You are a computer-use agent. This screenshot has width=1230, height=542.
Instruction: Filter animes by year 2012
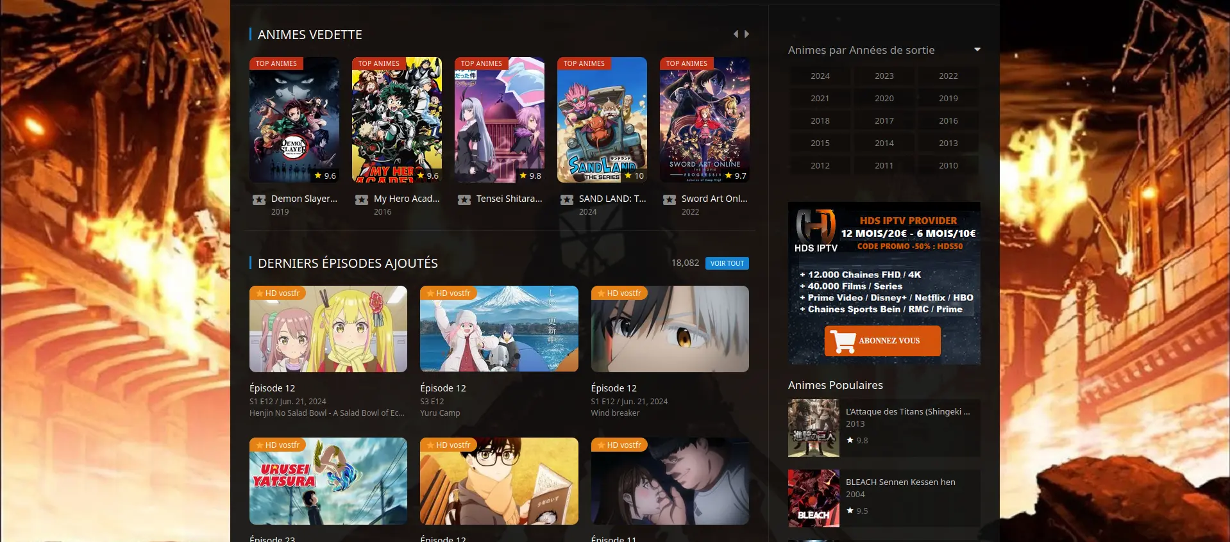point(820,165)
